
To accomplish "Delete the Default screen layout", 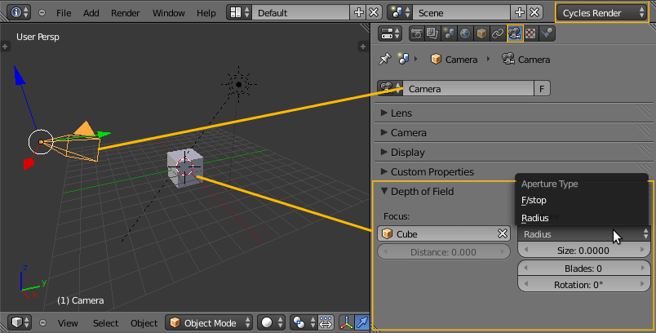I will pyautogui.click(x=374, y=12).
